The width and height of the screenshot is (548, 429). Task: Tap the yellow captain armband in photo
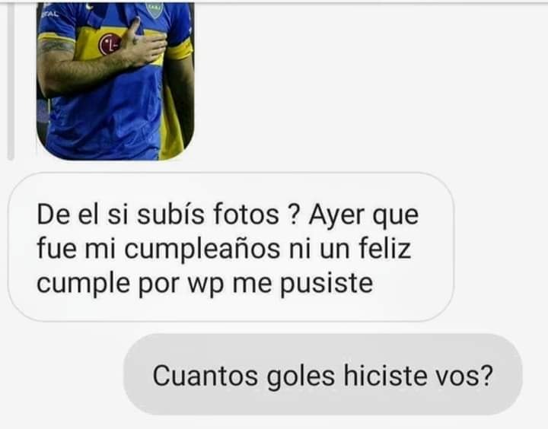180,50
